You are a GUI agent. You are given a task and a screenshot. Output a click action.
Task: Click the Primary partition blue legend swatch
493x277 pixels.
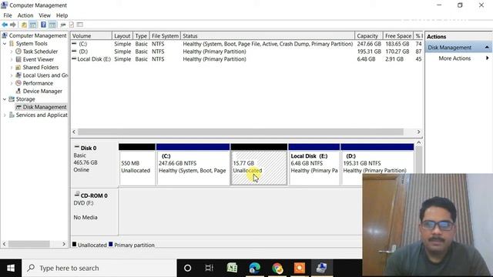click(111, 244)
